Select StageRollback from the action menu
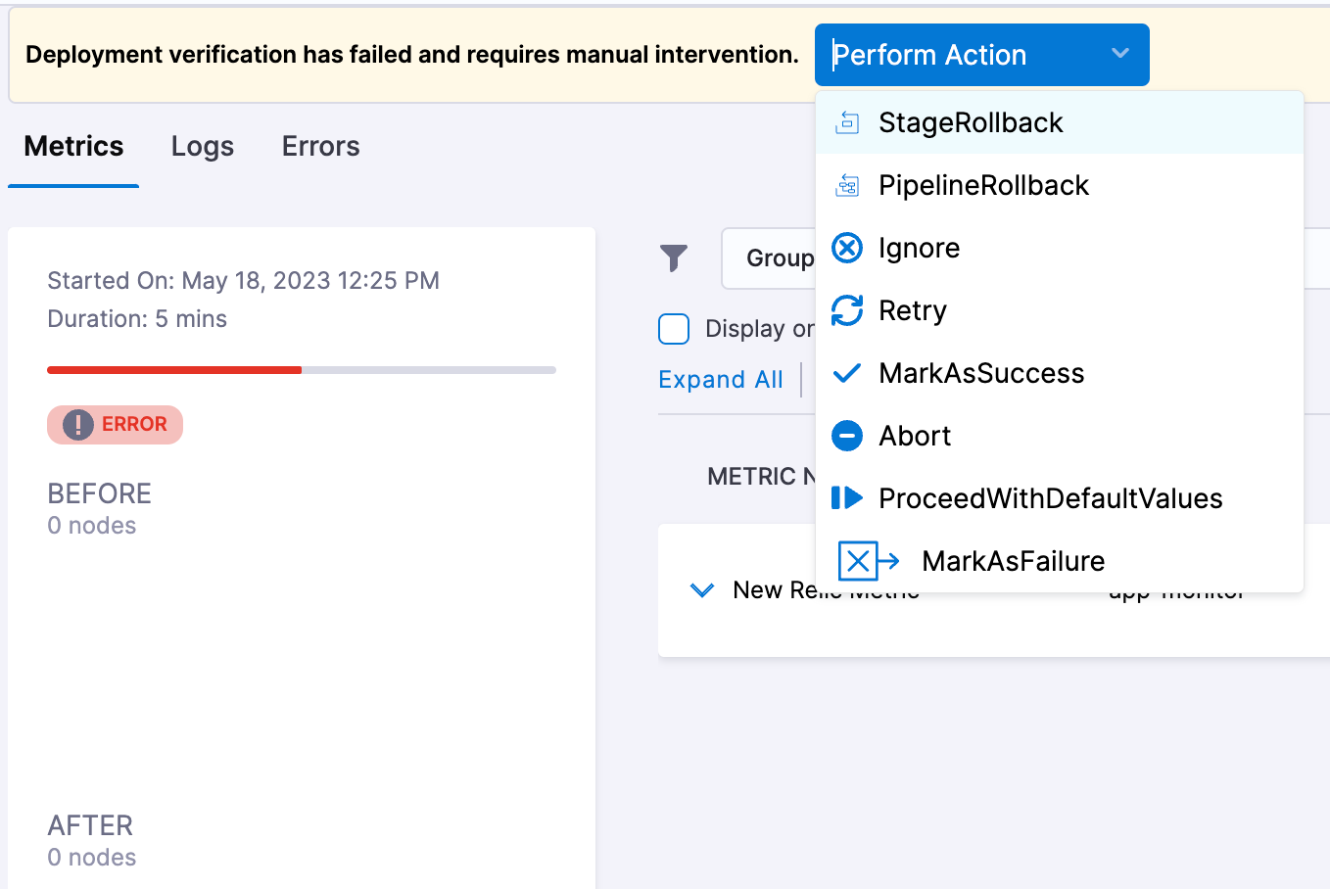The height and width of the screenshot is (889, 1330). (x=970, y=121)
